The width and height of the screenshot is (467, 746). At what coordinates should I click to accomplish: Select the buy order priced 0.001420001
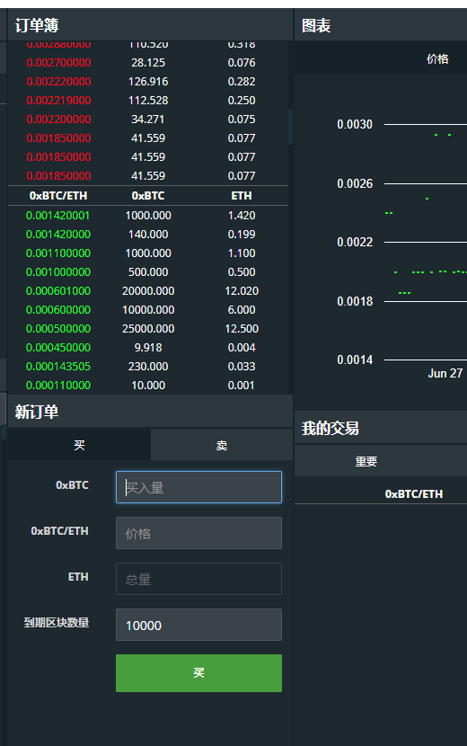point(148,216)
